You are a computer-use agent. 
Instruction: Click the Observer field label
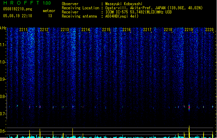70,4
